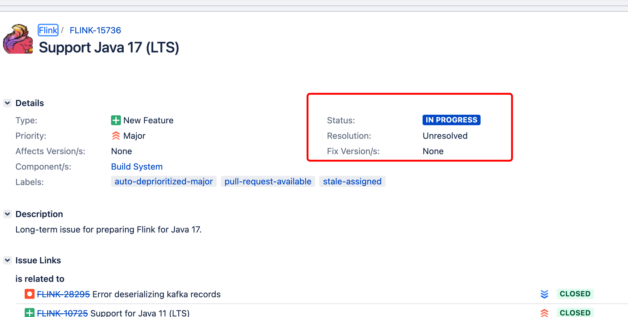Screen dimensions: 628x317
Task: Click the 'Long-term issue for preparing Flink' description
Action: [x=108, y=229]
